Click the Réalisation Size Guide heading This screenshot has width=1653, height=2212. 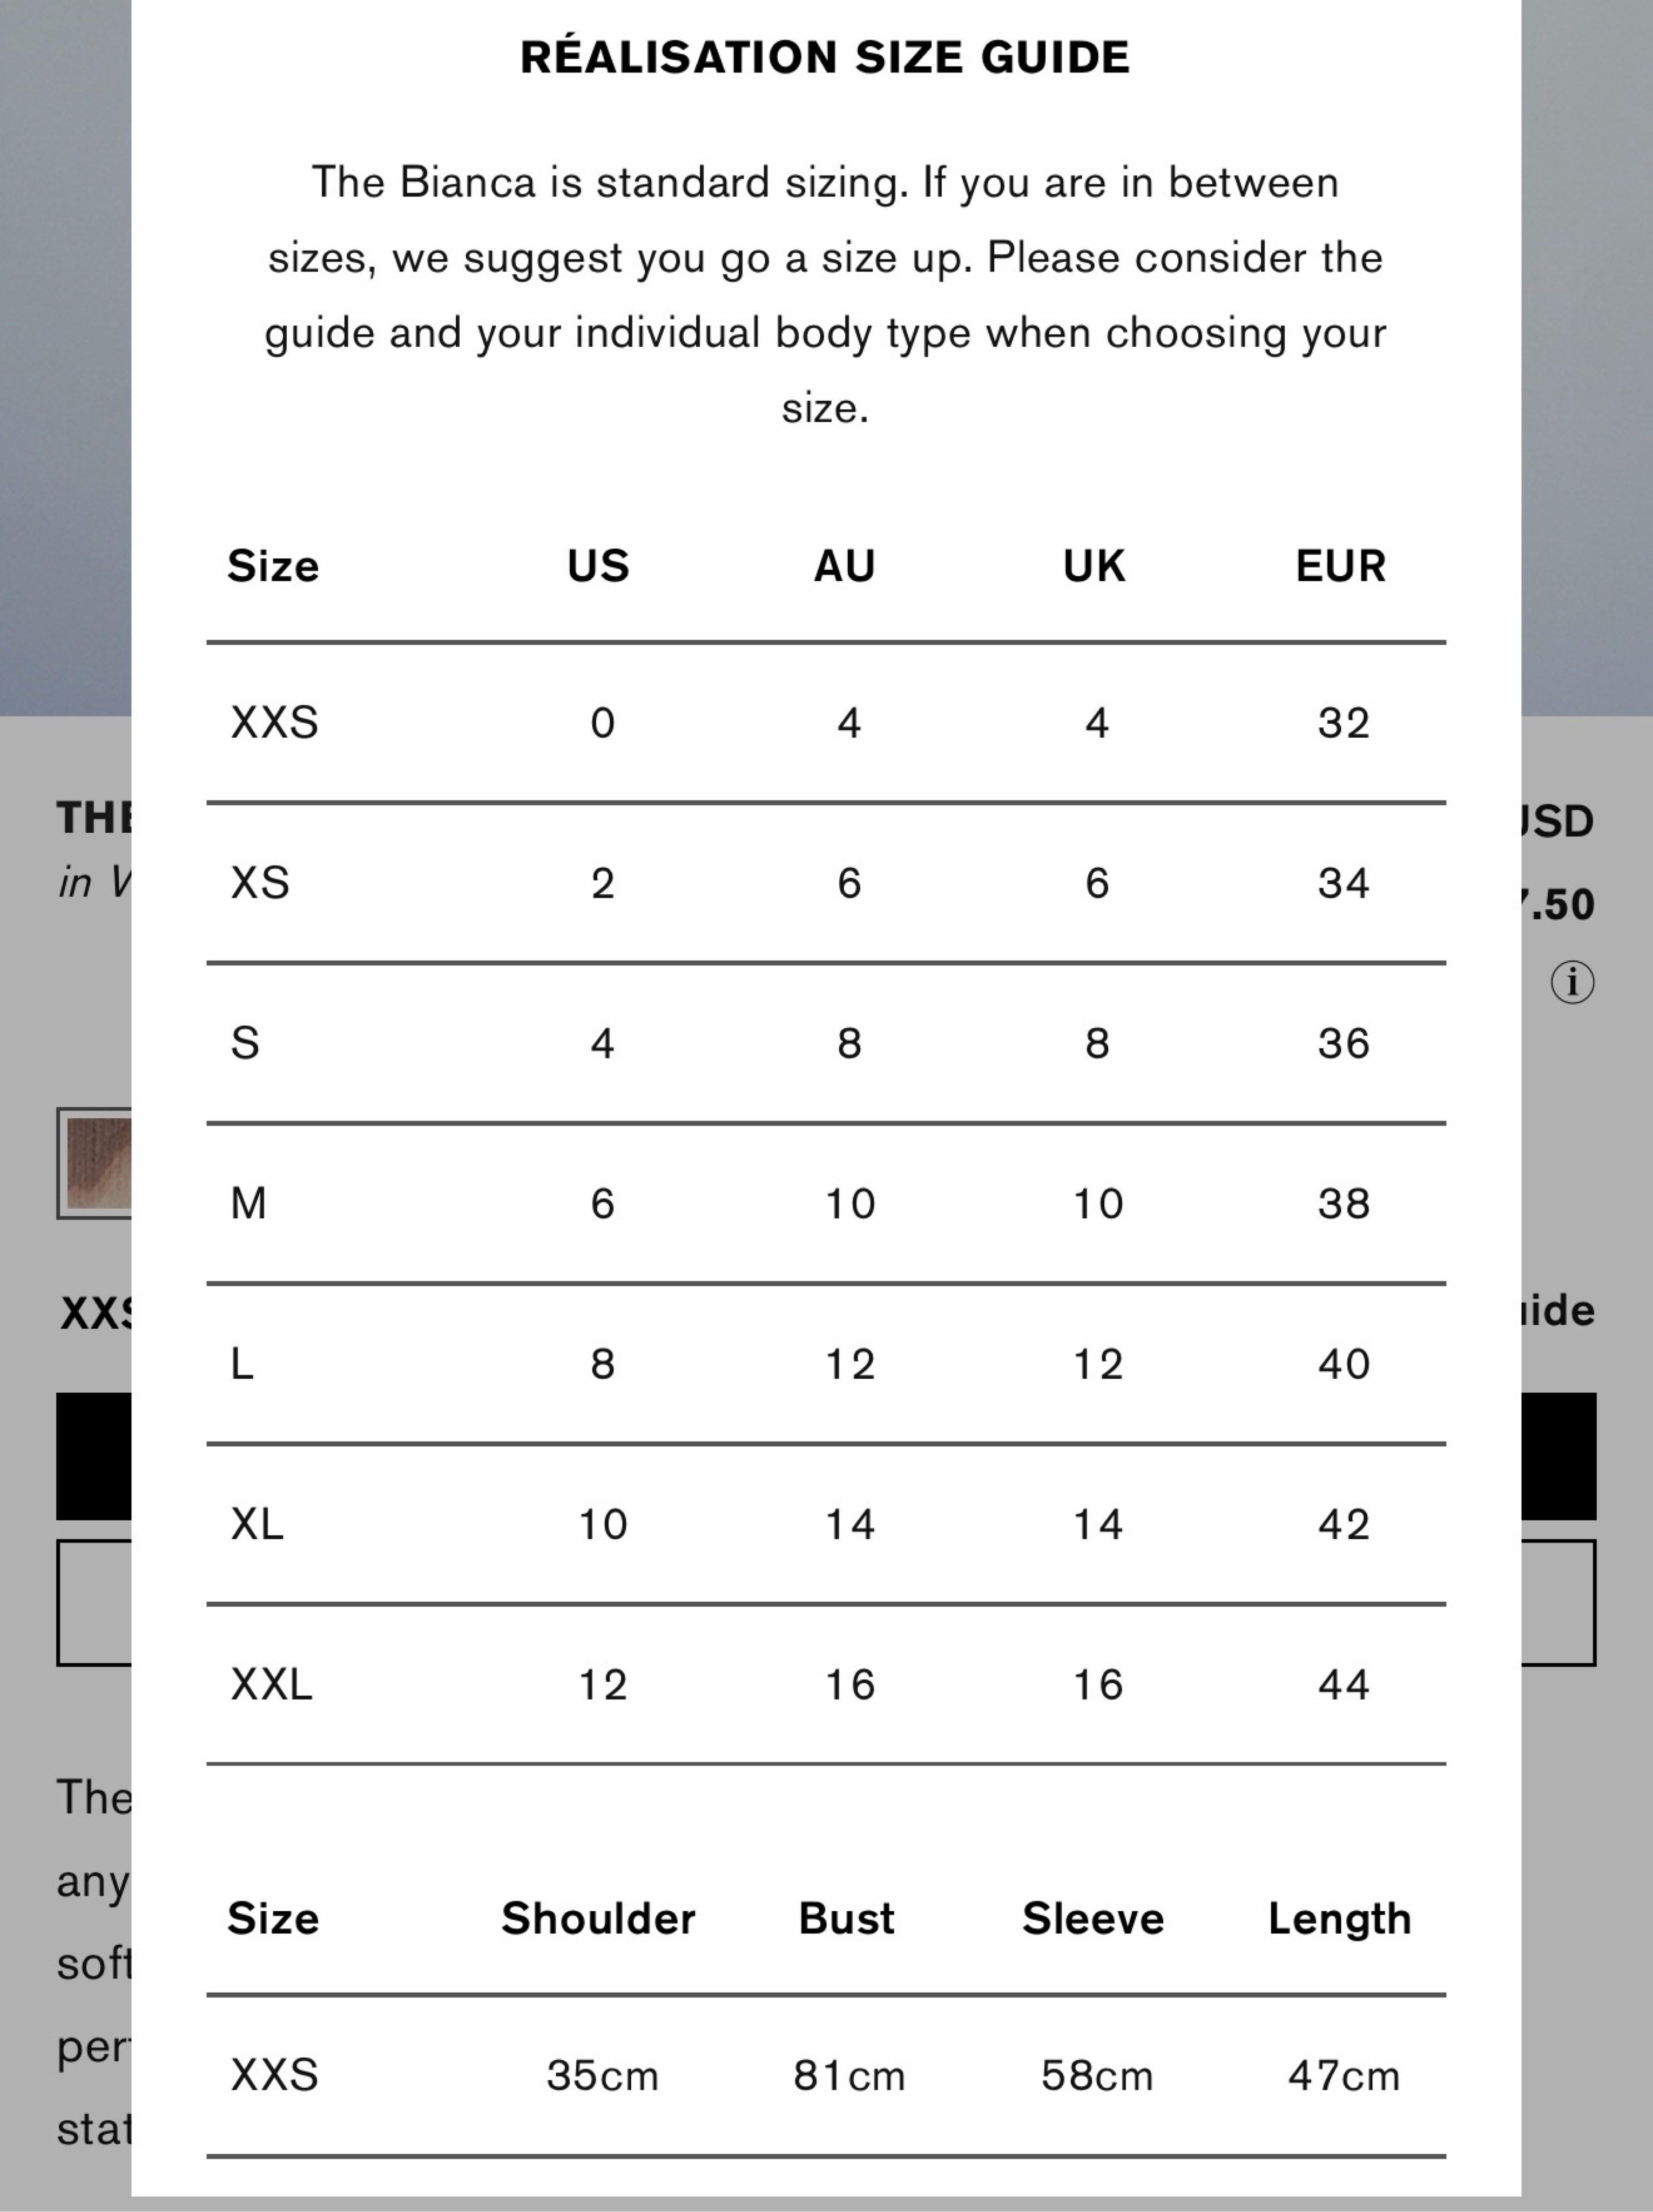click(x=825, y=58)
